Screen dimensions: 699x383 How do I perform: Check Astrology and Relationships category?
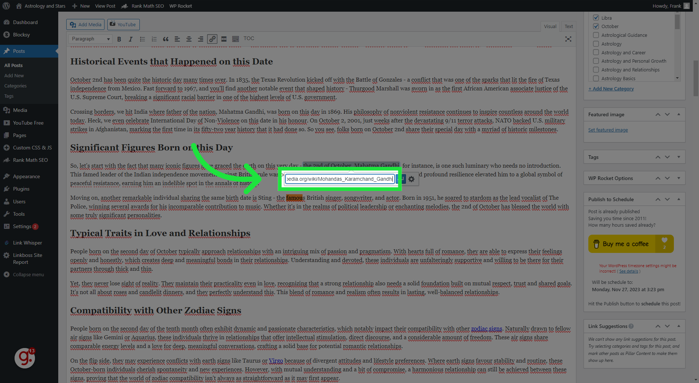coord(596,70)
